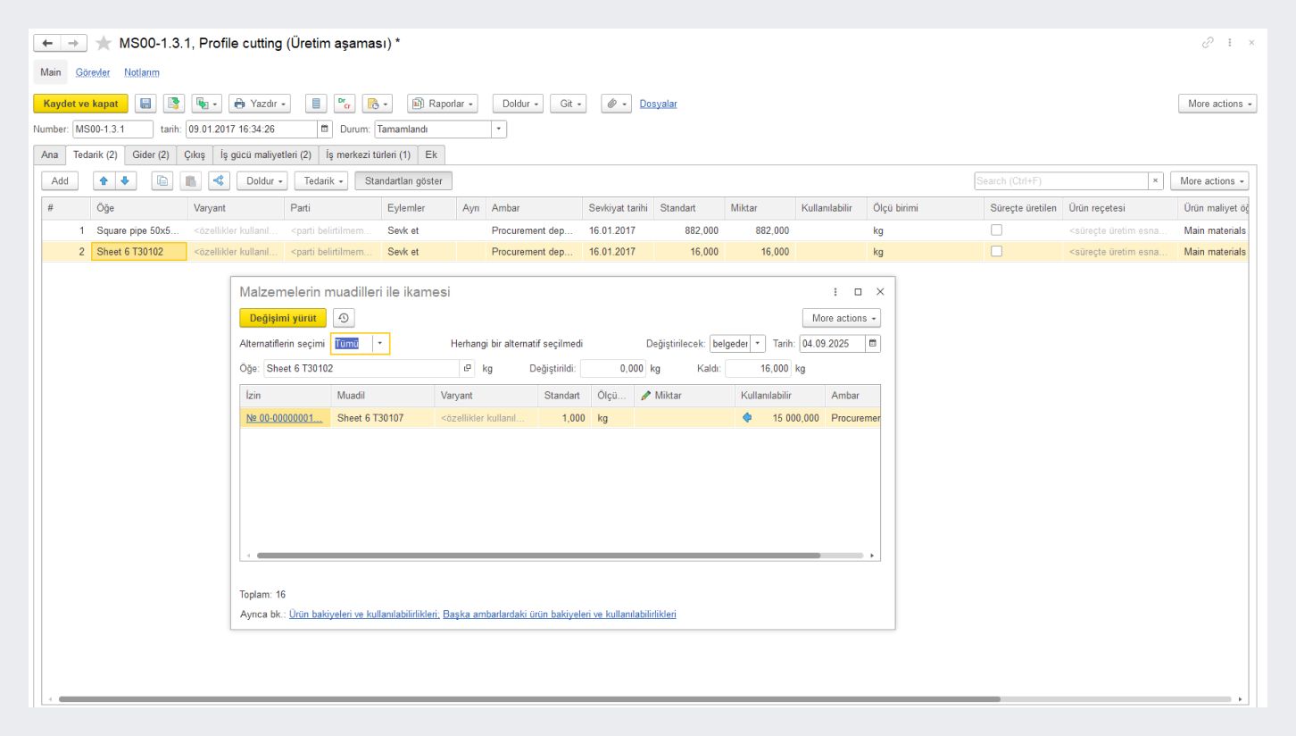1296x736 pixels.
Task: Click the Dr/Cr ledger entries icon
Action: 344,104
